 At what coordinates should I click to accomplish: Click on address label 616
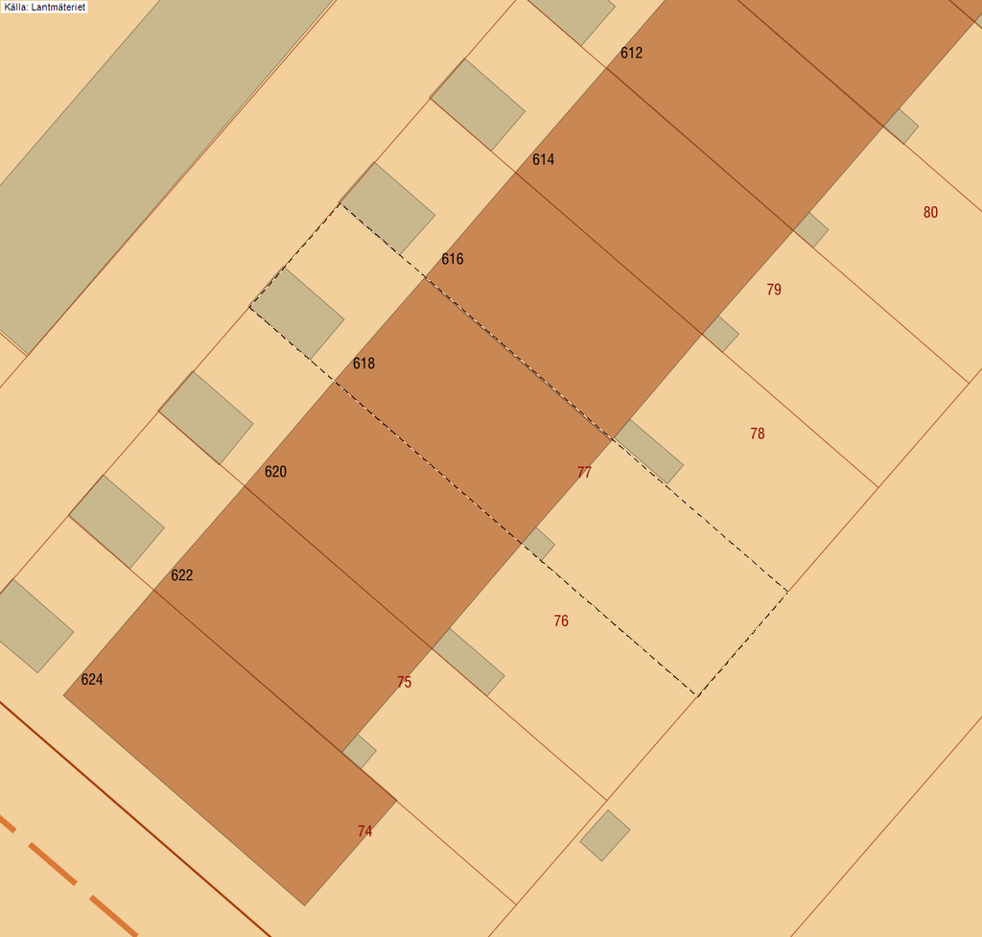pyautogui.click(x=452, y=260)
